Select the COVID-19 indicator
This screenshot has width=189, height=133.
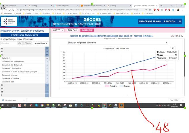coord(24,58)
